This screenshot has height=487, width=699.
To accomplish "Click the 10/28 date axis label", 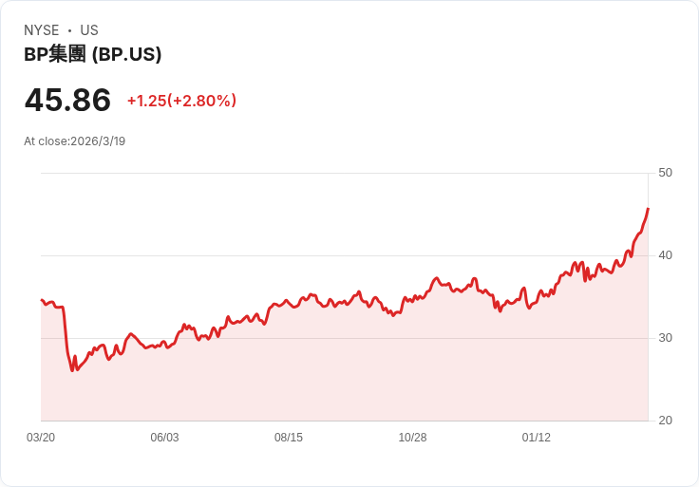I will click(412, 437).
